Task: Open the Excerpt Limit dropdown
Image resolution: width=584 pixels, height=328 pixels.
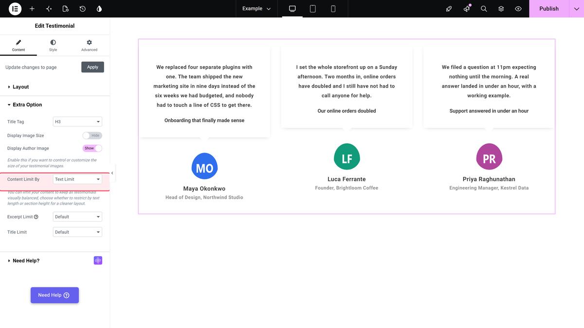Action: [77, 217]
